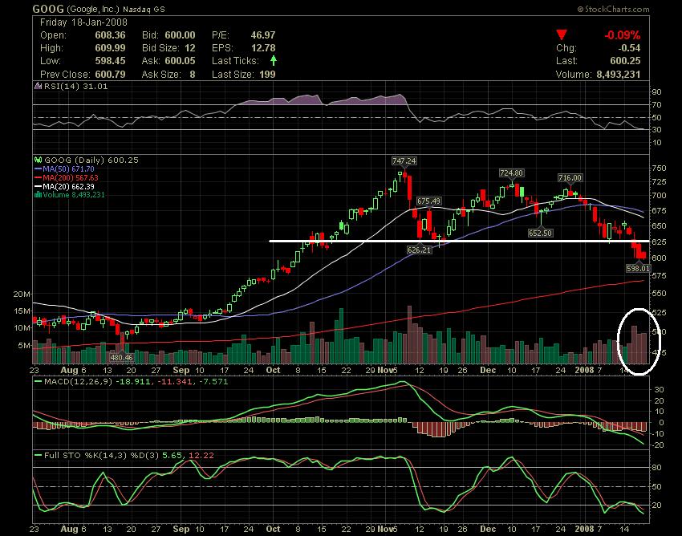
Task: Click the Bid value 600.00
Action: point(180,35)
